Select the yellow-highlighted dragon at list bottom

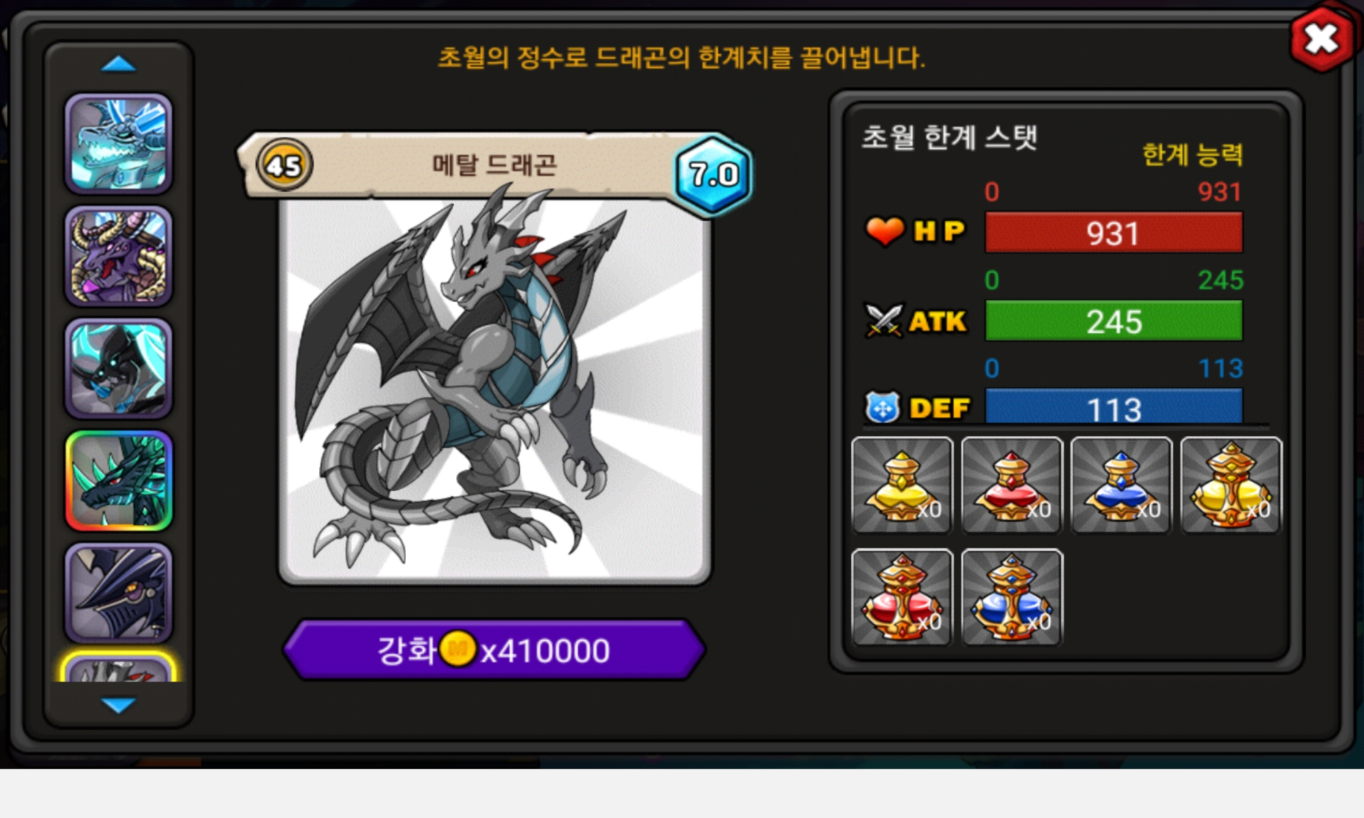click(119, 667)
